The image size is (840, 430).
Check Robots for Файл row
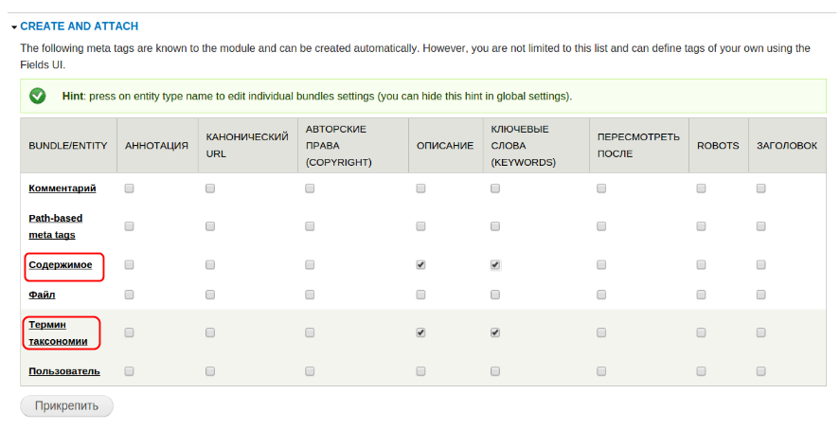point(701,295)
